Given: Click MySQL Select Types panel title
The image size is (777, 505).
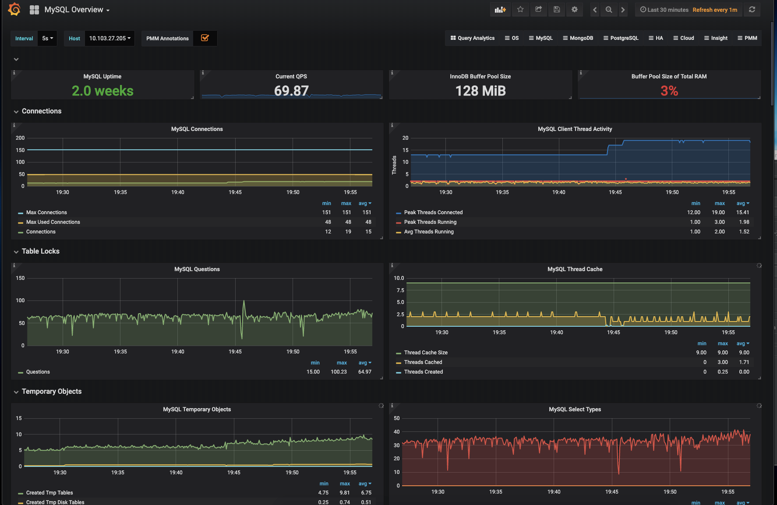Looking at the screenshot, I should point(575,410).
